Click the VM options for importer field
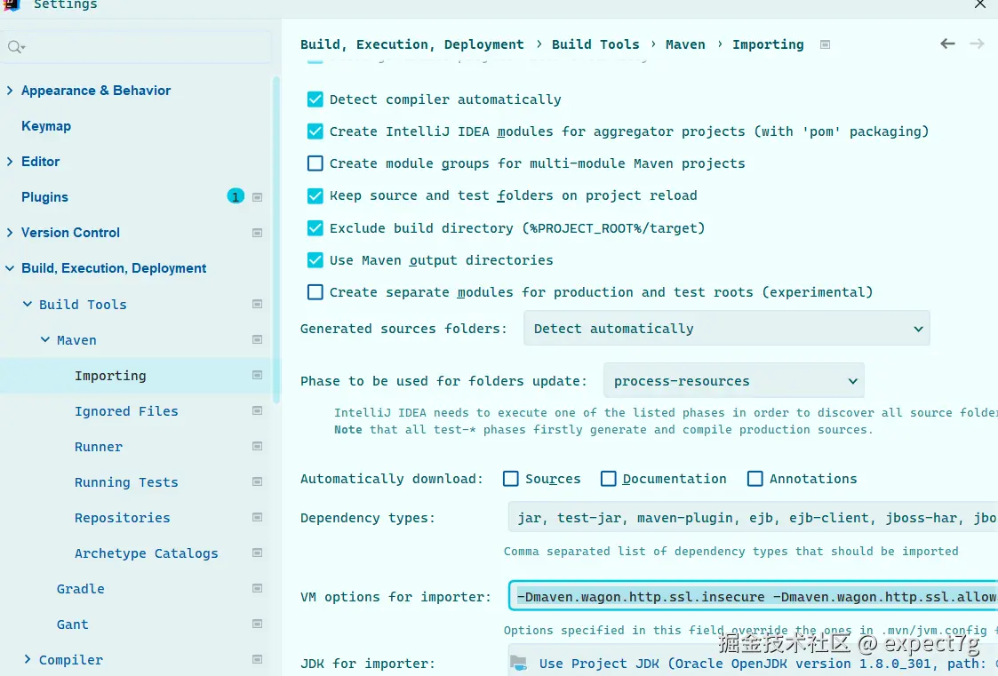Screen dimensions: 998x676 753,597
